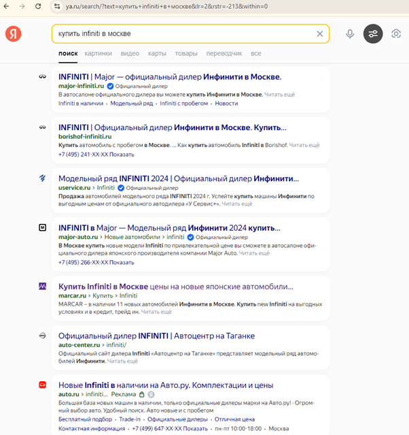The image size is (409, 435).
Task: Expand snippet via first Читать ещё link
Action: [279, 95]
